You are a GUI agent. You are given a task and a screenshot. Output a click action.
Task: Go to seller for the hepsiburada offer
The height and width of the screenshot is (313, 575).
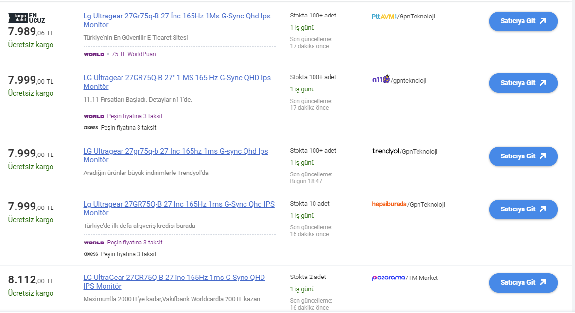coord(523,209)
